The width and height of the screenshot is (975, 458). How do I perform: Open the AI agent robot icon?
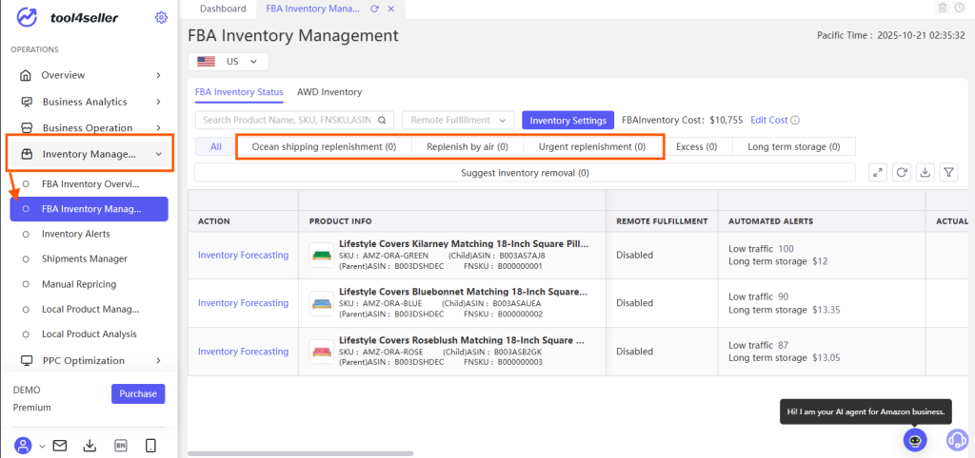coord(915,440)
